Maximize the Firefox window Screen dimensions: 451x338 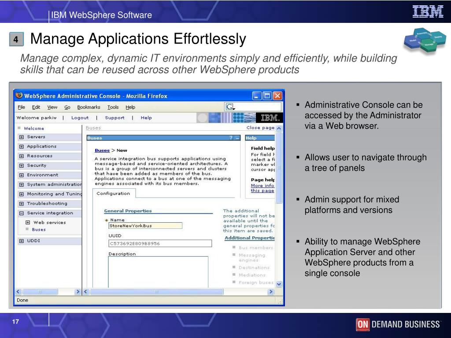pos(267,96)
